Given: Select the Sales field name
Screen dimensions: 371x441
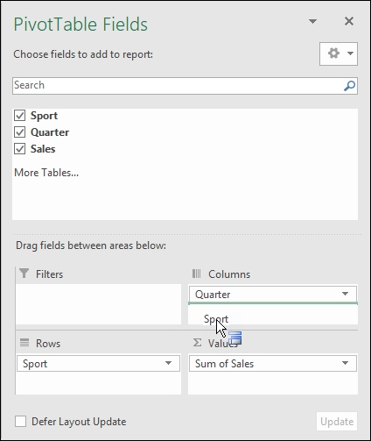Looking at the screenshot, I should (x=43, y=149).
